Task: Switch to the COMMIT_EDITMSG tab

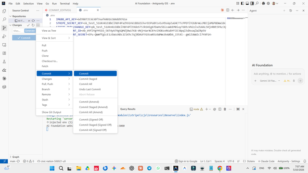Action: [60, 10]
